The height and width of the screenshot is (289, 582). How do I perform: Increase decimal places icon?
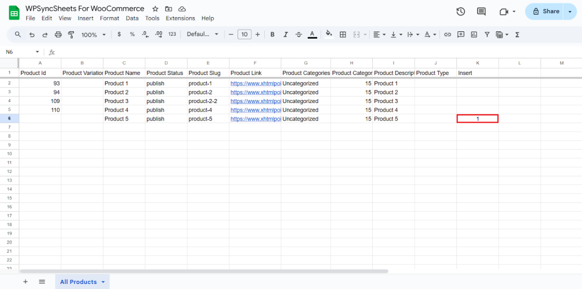click(159, 35)
